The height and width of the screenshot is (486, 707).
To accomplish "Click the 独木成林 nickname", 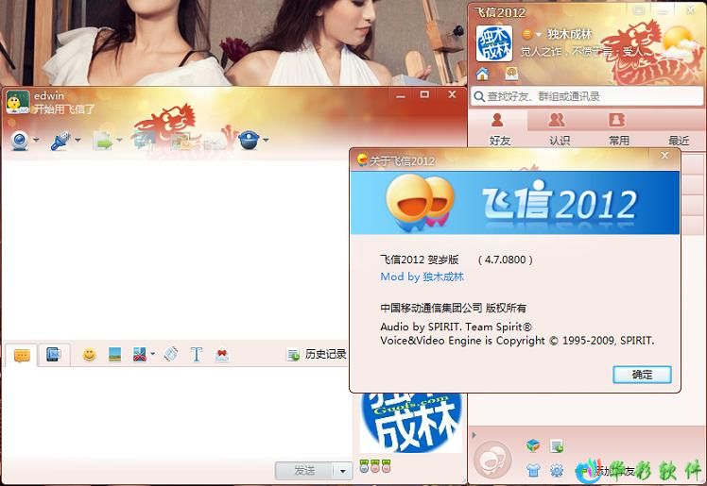I will (570, 34).
